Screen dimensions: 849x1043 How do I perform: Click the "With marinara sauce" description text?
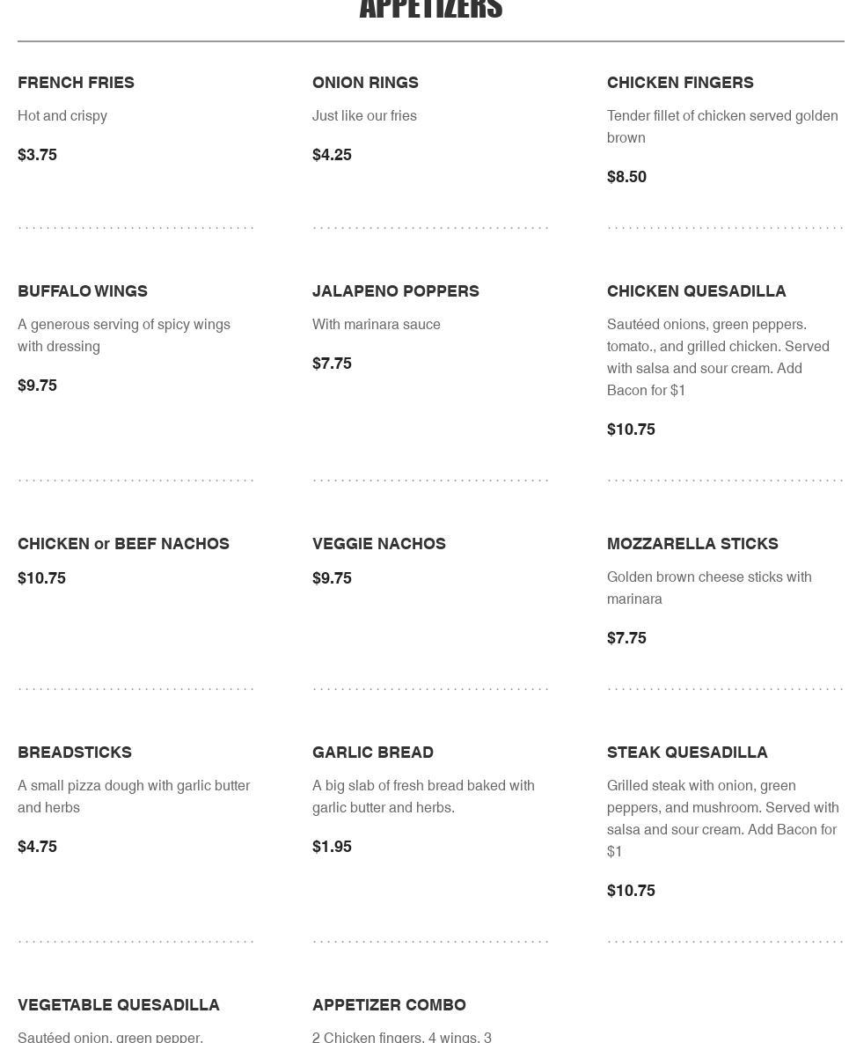[x=376, y=325]
